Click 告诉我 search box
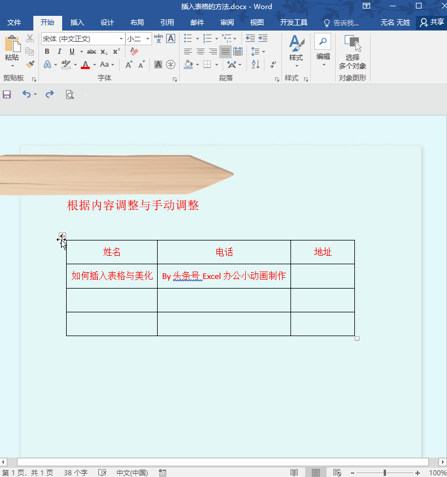Screen dimensions: 447x477 pyautogui.click(x=341, y=23)
